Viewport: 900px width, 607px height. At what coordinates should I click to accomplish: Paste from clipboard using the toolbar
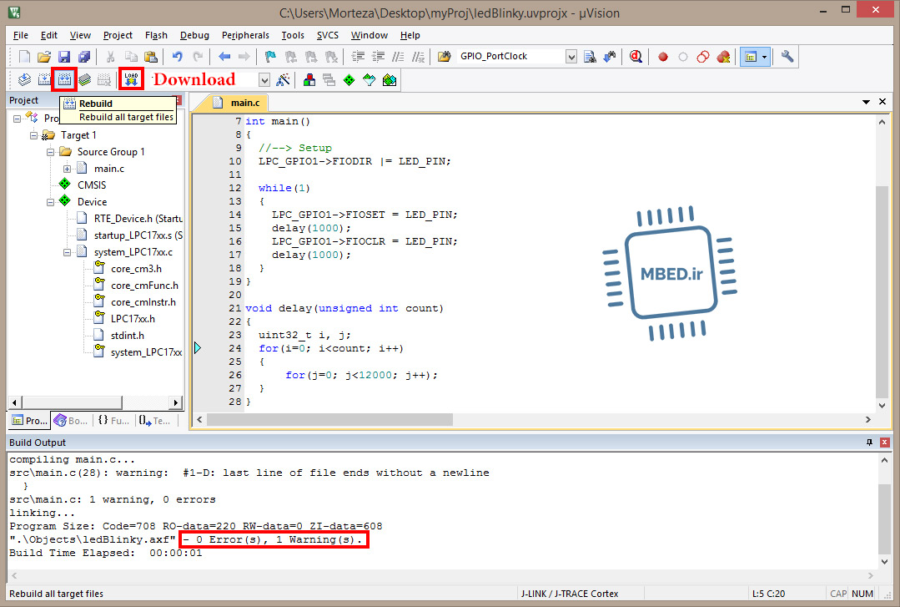[151, 56]
